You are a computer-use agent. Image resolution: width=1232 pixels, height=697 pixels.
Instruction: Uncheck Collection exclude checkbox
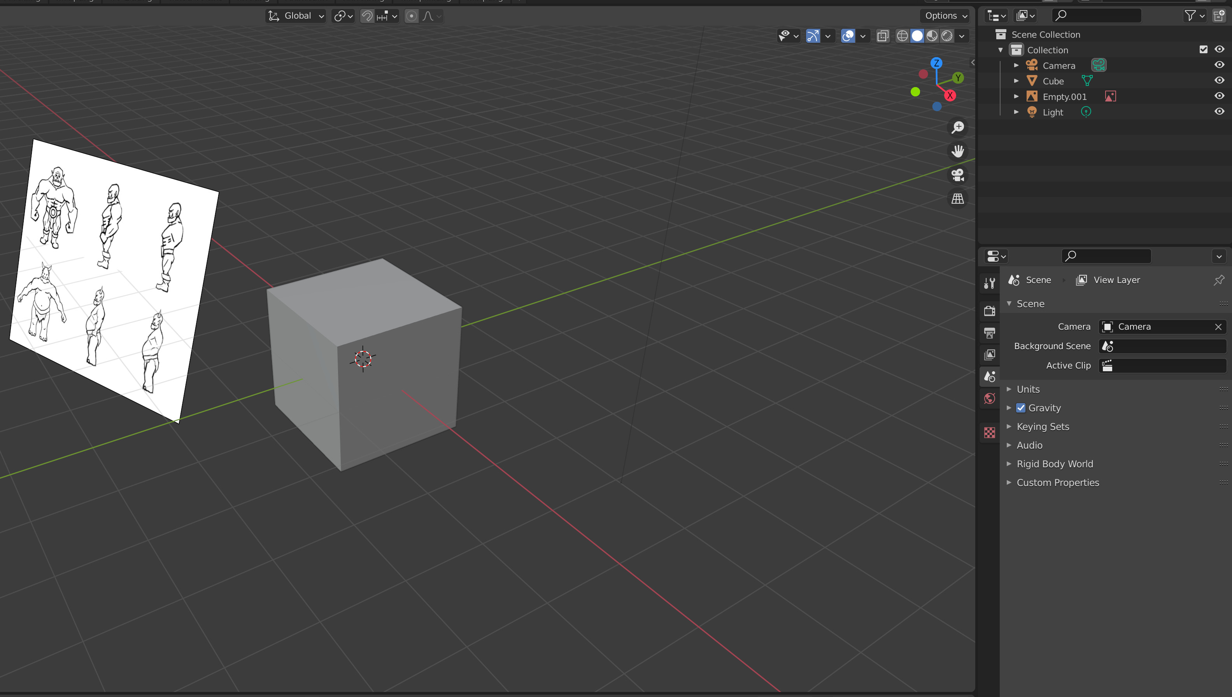[1203, 49]
